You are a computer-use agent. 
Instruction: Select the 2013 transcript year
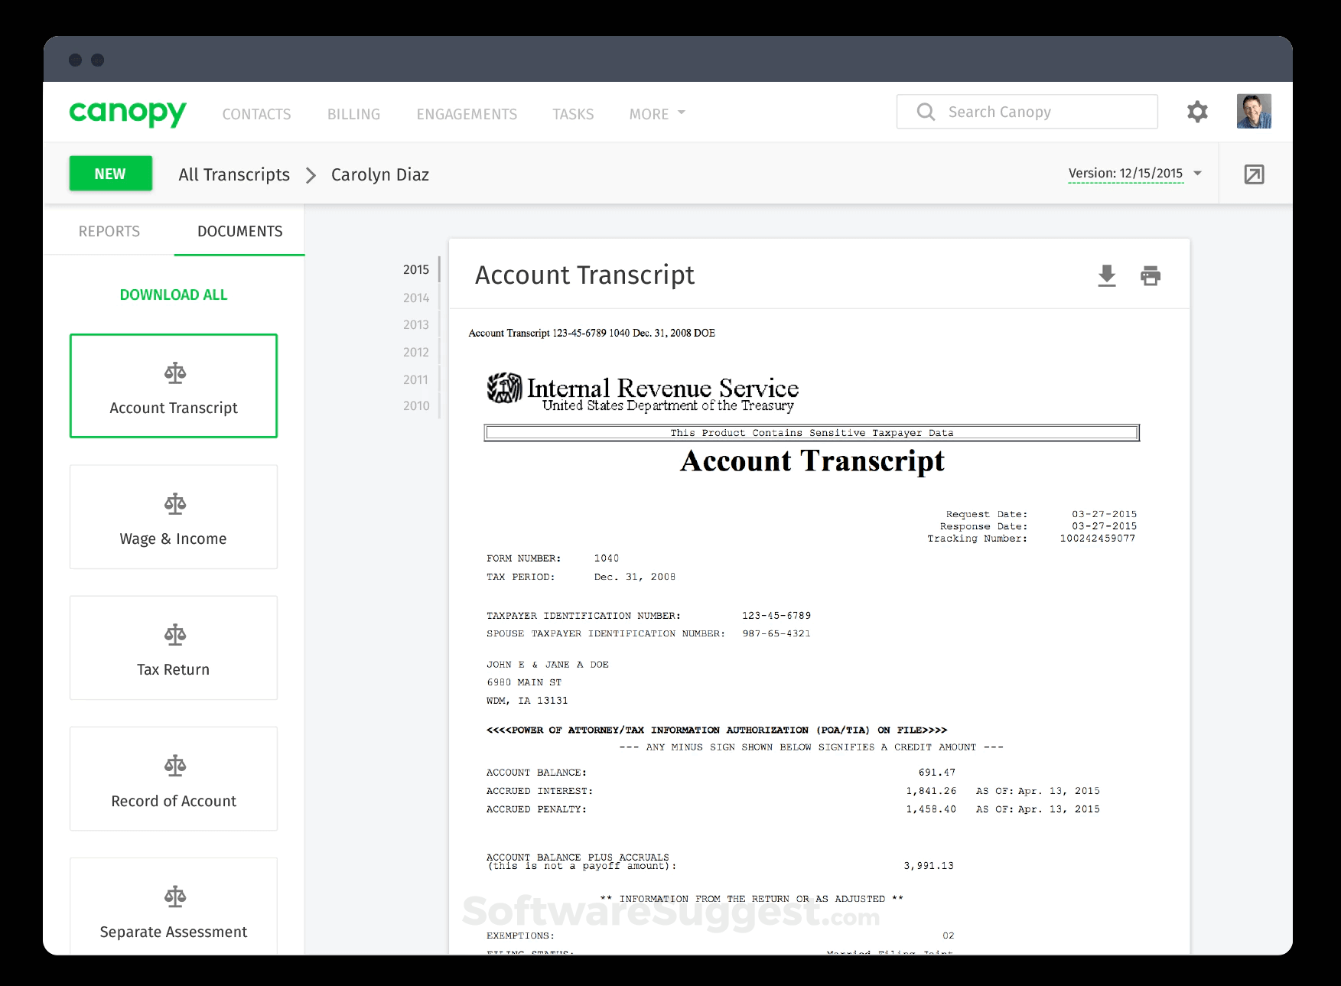(415, 324)
